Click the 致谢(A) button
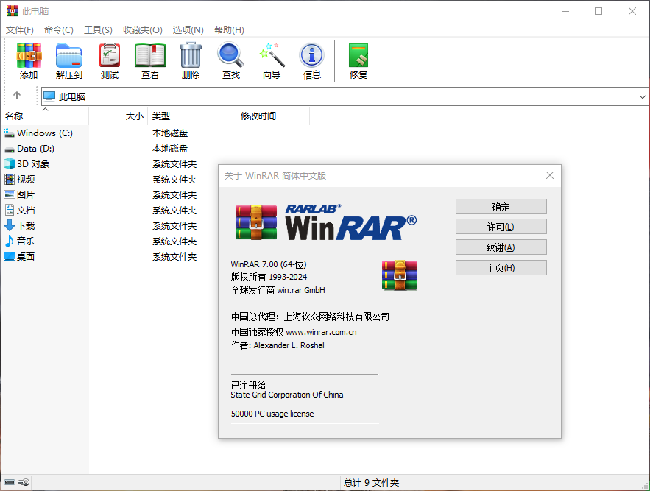The height and width of the screenshot is (491, 650). [501, 247]
